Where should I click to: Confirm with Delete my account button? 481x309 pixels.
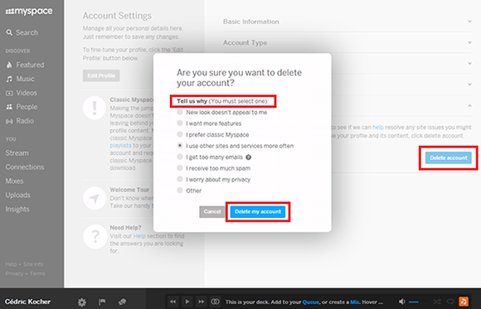(x=258, y=211)
